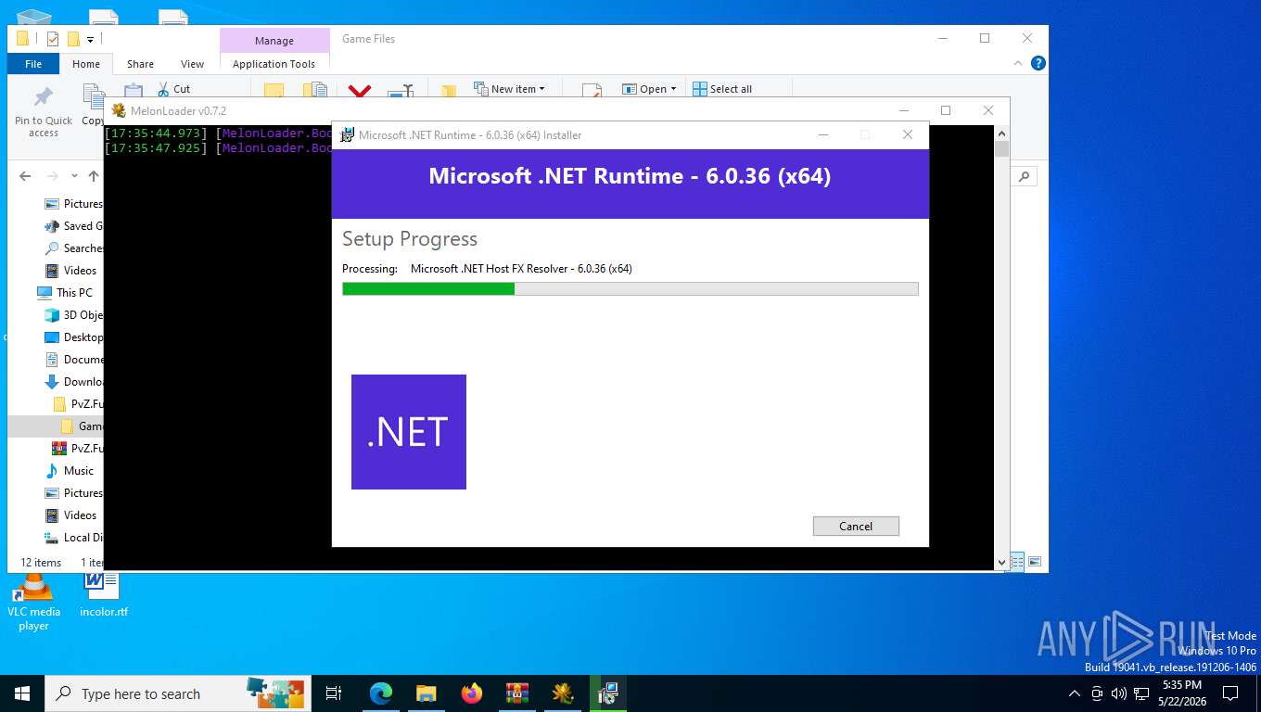Open the recent locations dropdown arrow
This screenshot has height=712, width=1261.
[74, 176]
